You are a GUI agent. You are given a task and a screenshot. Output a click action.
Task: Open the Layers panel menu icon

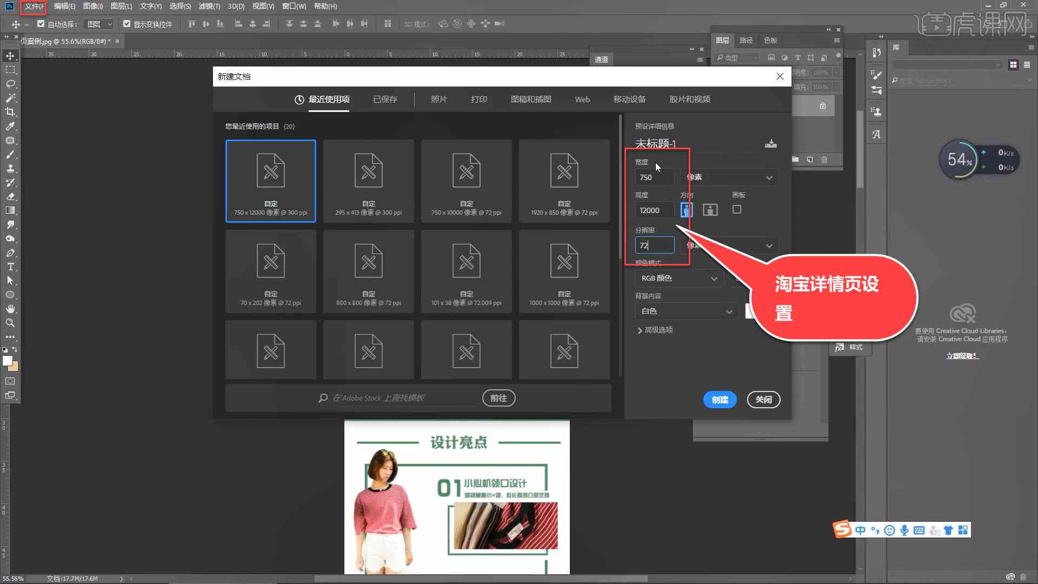pyautogui.click(x=836, y=40)
